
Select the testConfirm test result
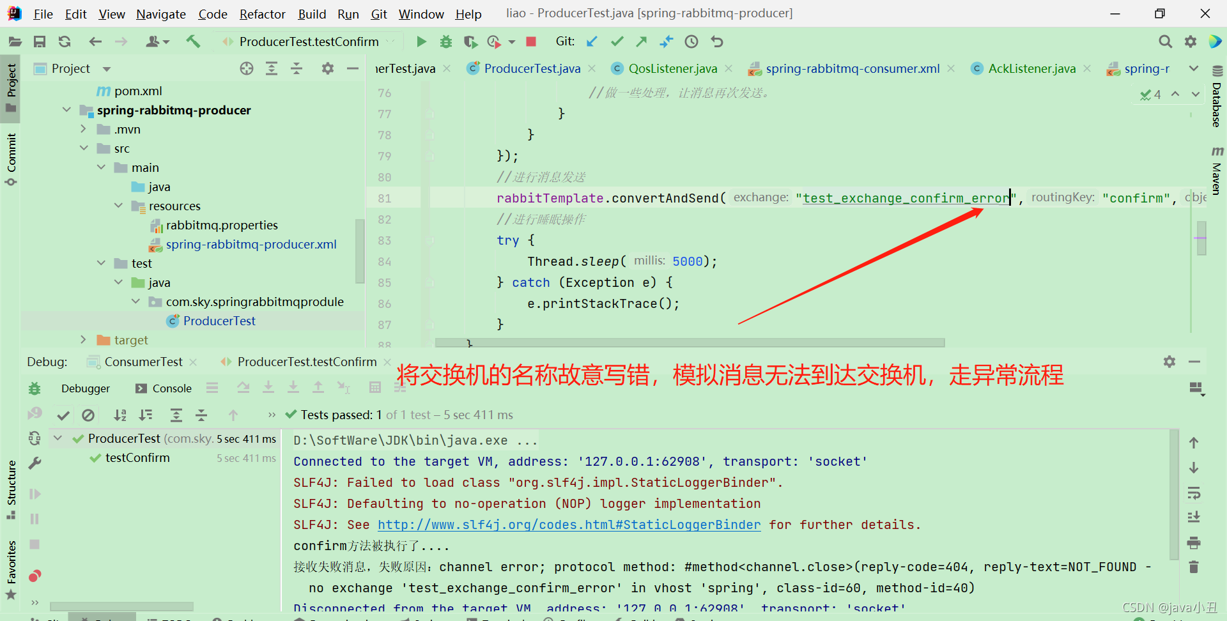point(137,457)
